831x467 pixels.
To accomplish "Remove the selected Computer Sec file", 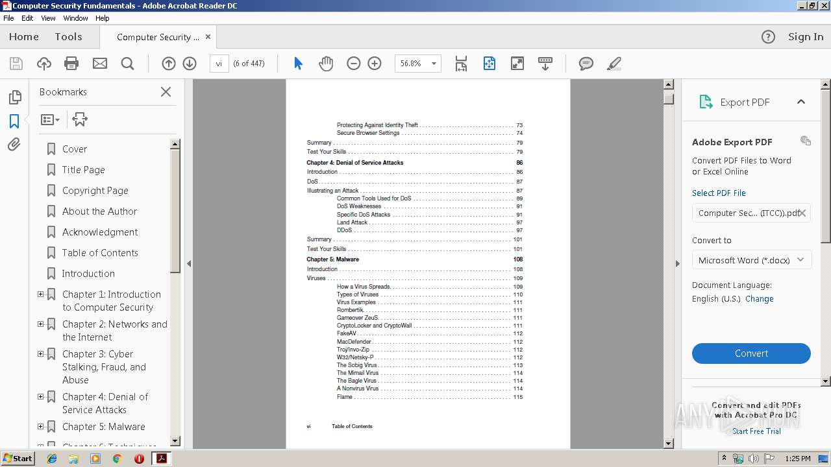I will [803, 213].
